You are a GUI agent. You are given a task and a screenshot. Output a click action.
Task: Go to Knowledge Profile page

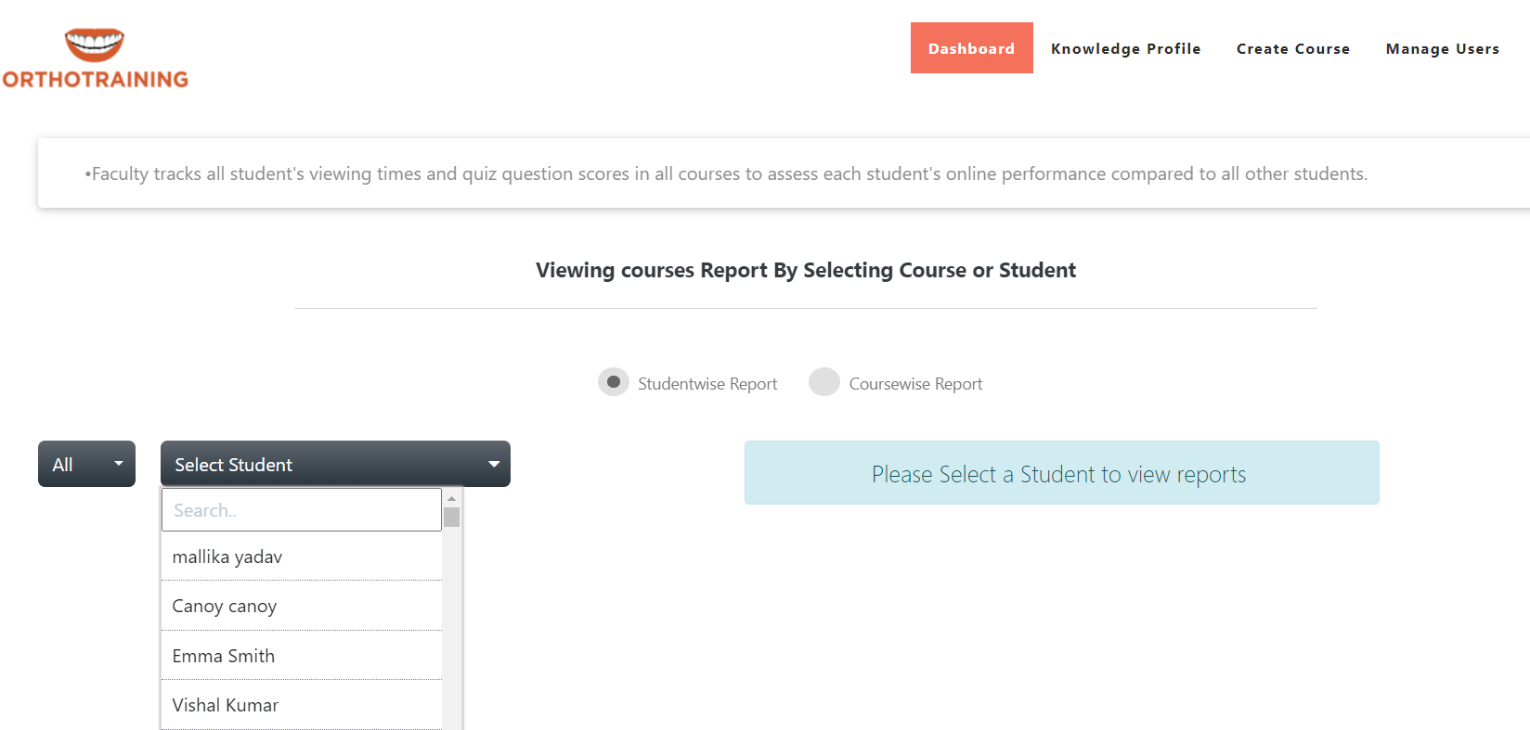[x=1125, y=48]
